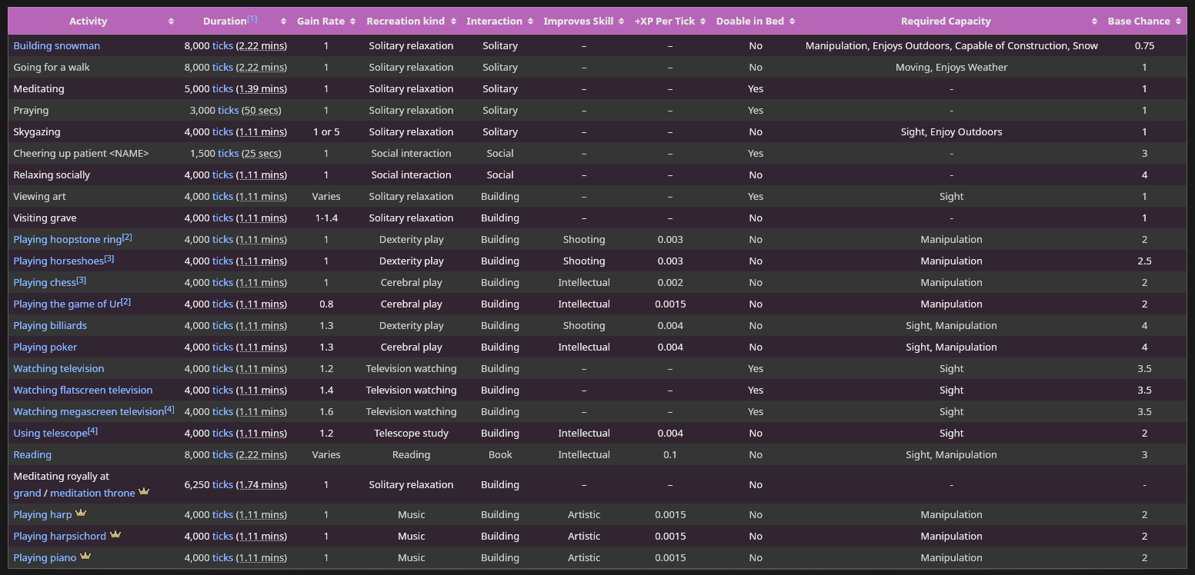Open the Playing chess link

(x=45, y=283)
